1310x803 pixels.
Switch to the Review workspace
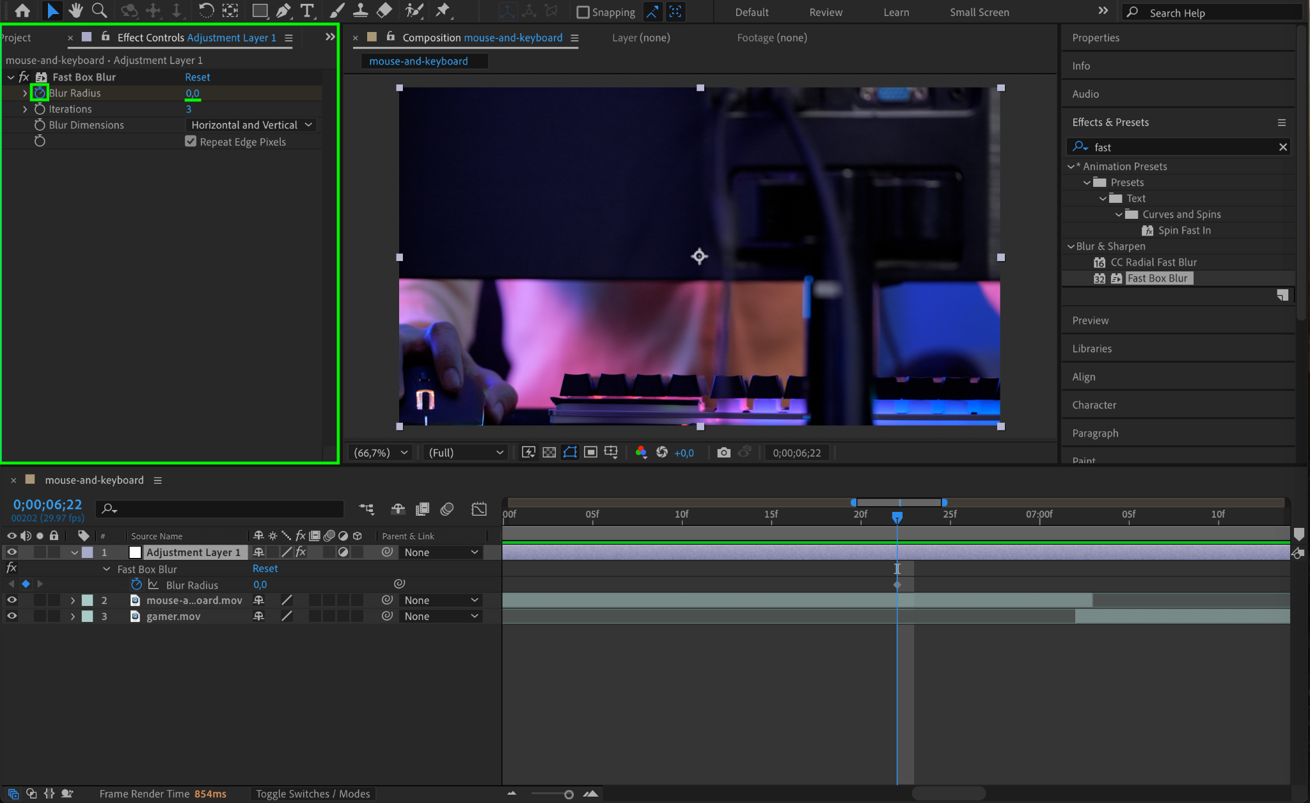tap(825, 12)
